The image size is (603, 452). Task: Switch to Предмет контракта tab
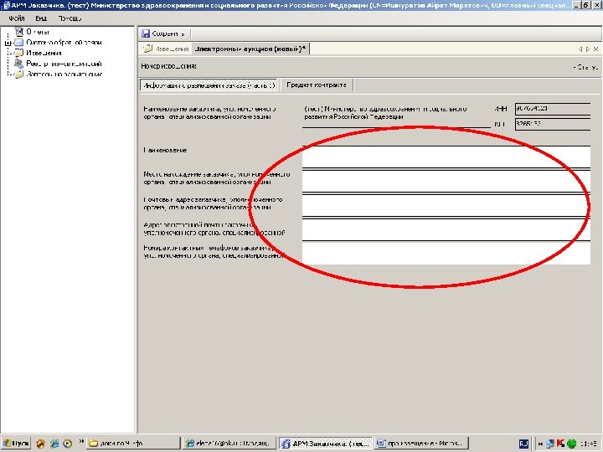click(316, 85)
